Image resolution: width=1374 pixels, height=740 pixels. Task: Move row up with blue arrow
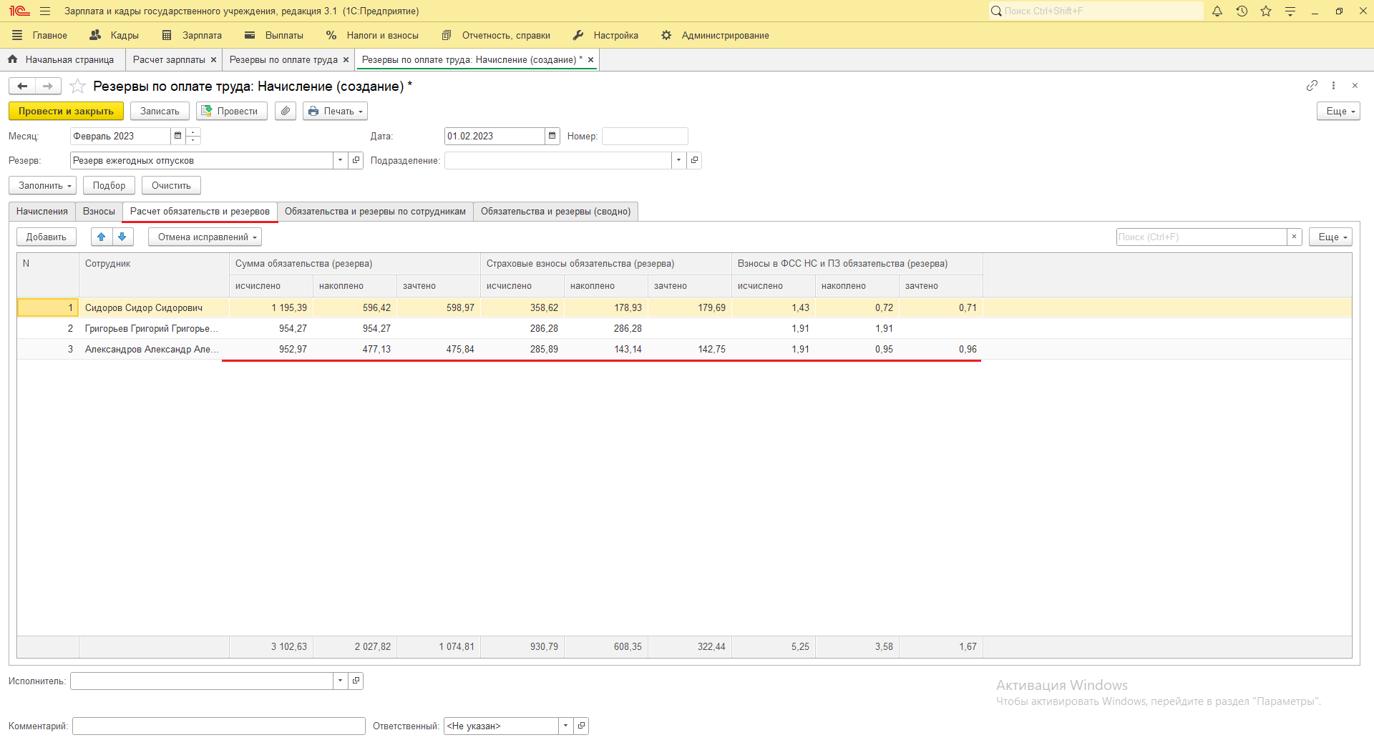102,237
